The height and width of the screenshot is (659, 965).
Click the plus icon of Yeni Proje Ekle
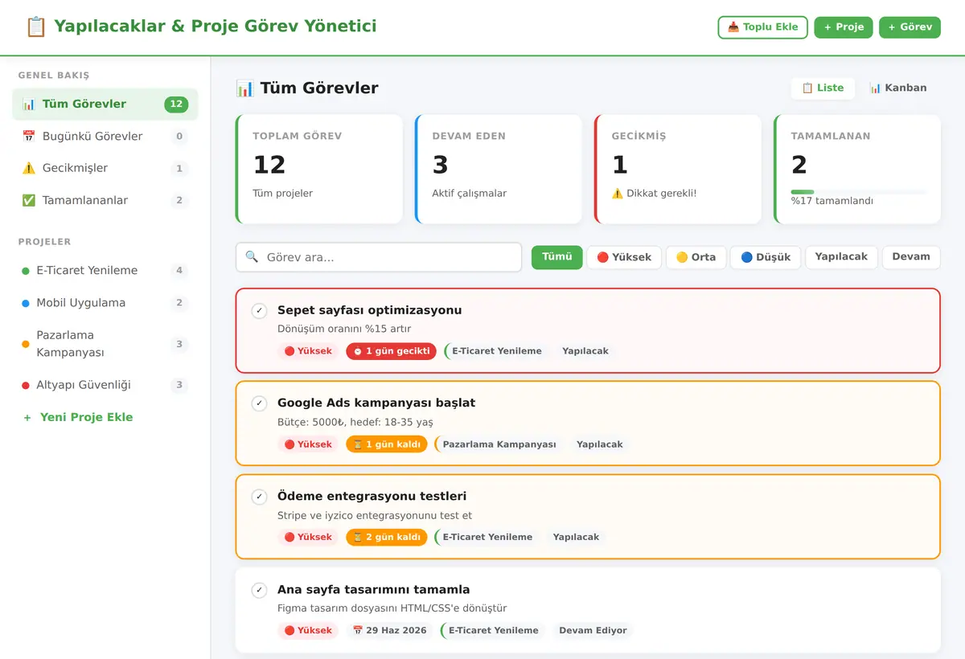point(27,417)
